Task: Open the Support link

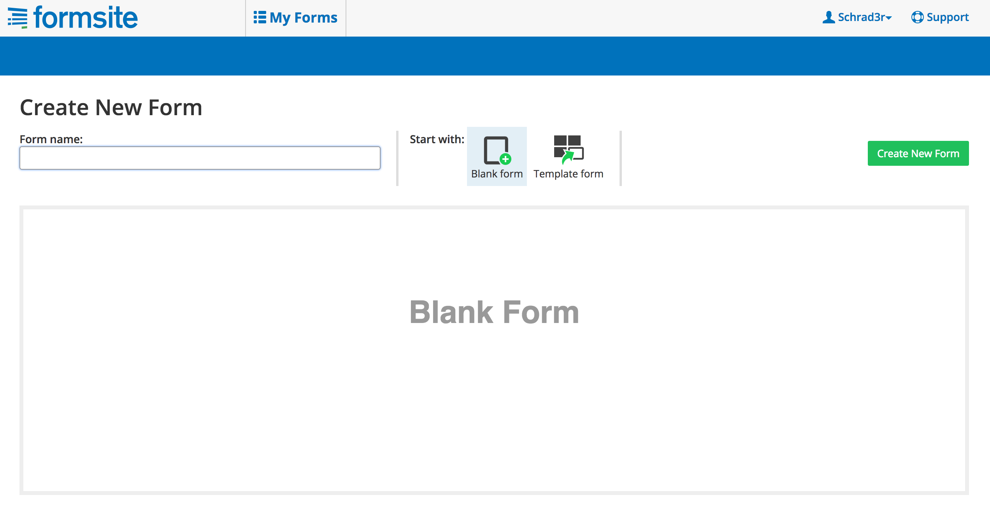Action: coord(940,18)
